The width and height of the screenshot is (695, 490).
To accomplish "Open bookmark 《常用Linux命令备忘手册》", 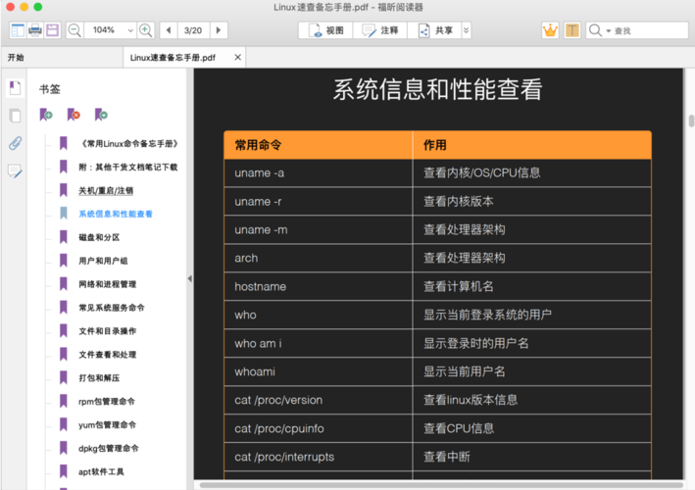I will (x=129, y=143).
